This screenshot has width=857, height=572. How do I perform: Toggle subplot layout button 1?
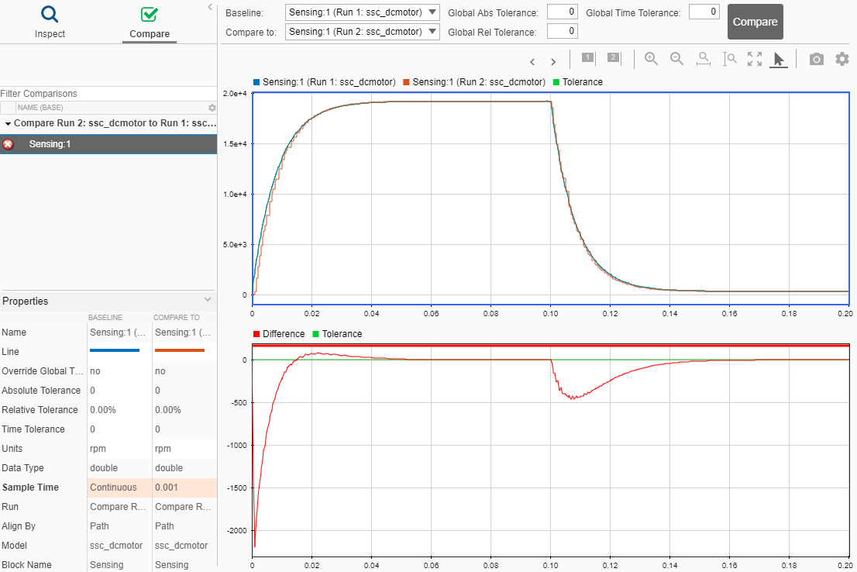coord(586,57)
